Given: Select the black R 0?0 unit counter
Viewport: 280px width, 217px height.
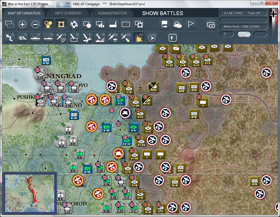Looking at the screenshot, I should [x=154, y=87].
